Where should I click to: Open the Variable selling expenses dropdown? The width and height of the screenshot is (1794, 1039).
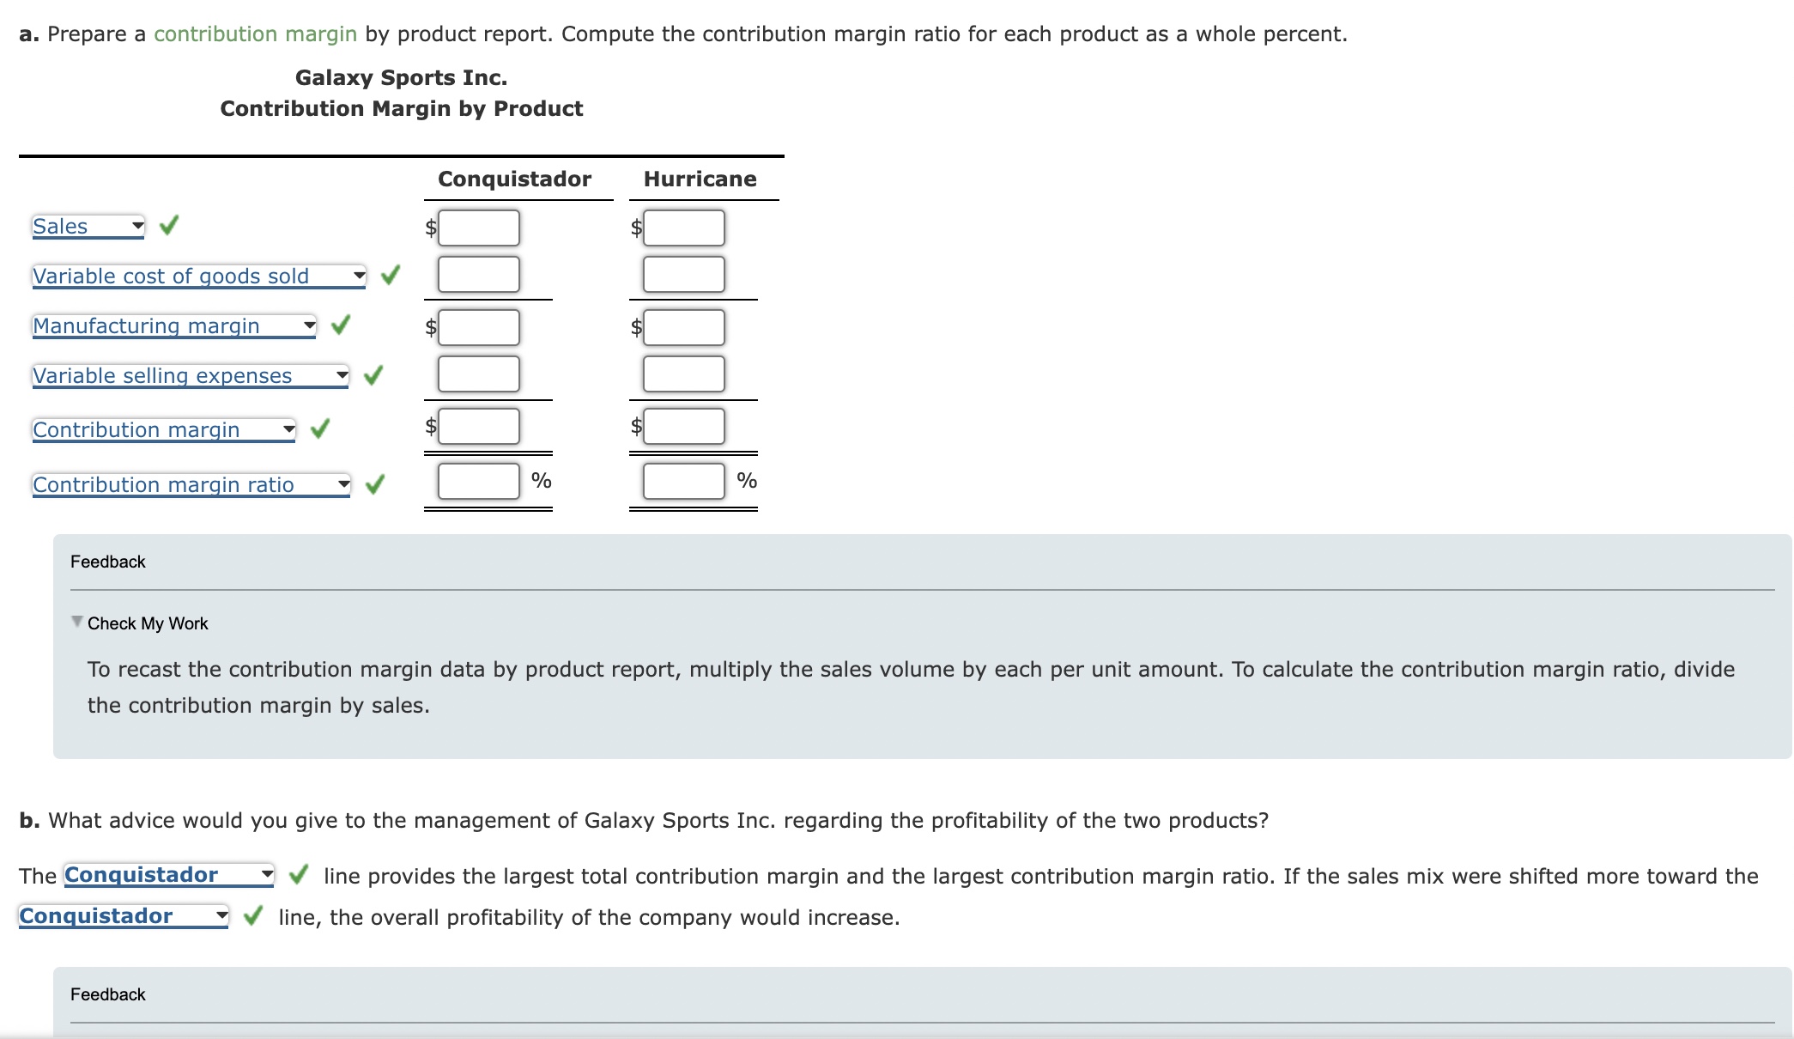[341, 374]
